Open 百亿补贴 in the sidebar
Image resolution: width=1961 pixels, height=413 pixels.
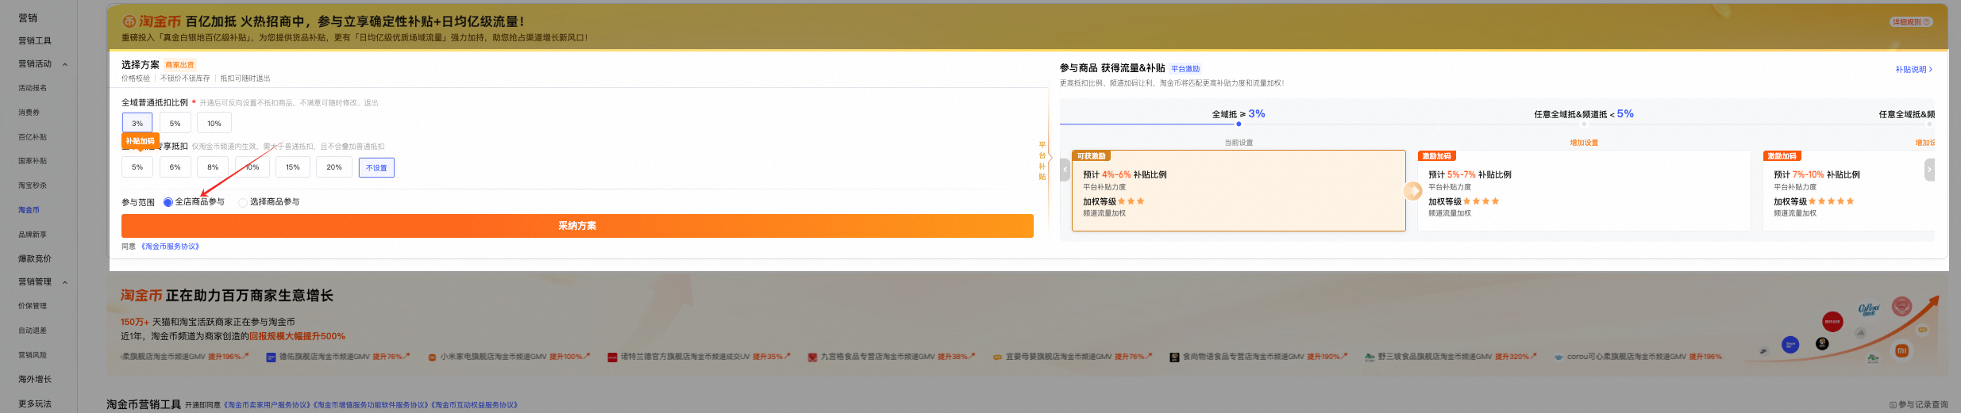coord(33,137)
